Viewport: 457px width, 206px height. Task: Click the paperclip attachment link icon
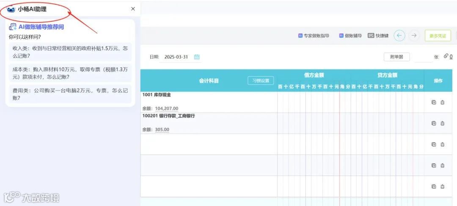[x=446, y=56]
